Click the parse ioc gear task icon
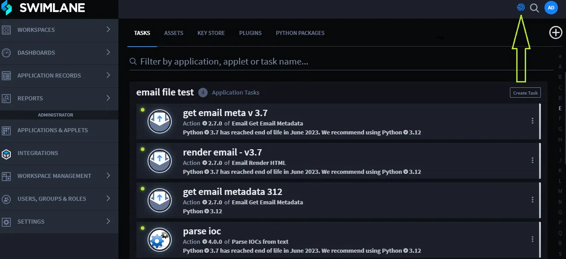Image resolution: width=566 pixels, height=259 pixels. 160,240
